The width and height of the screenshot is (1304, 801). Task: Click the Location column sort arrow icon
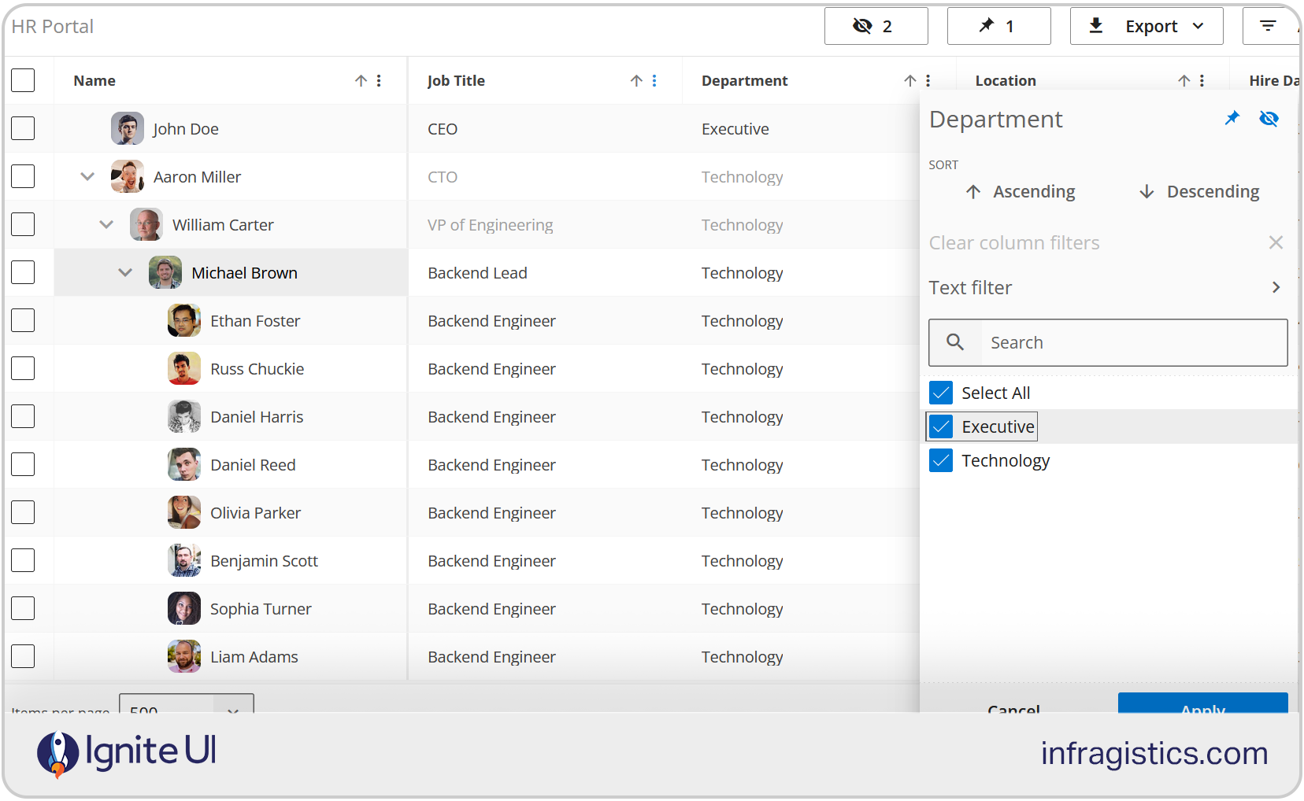click(x=1184, y=80)
